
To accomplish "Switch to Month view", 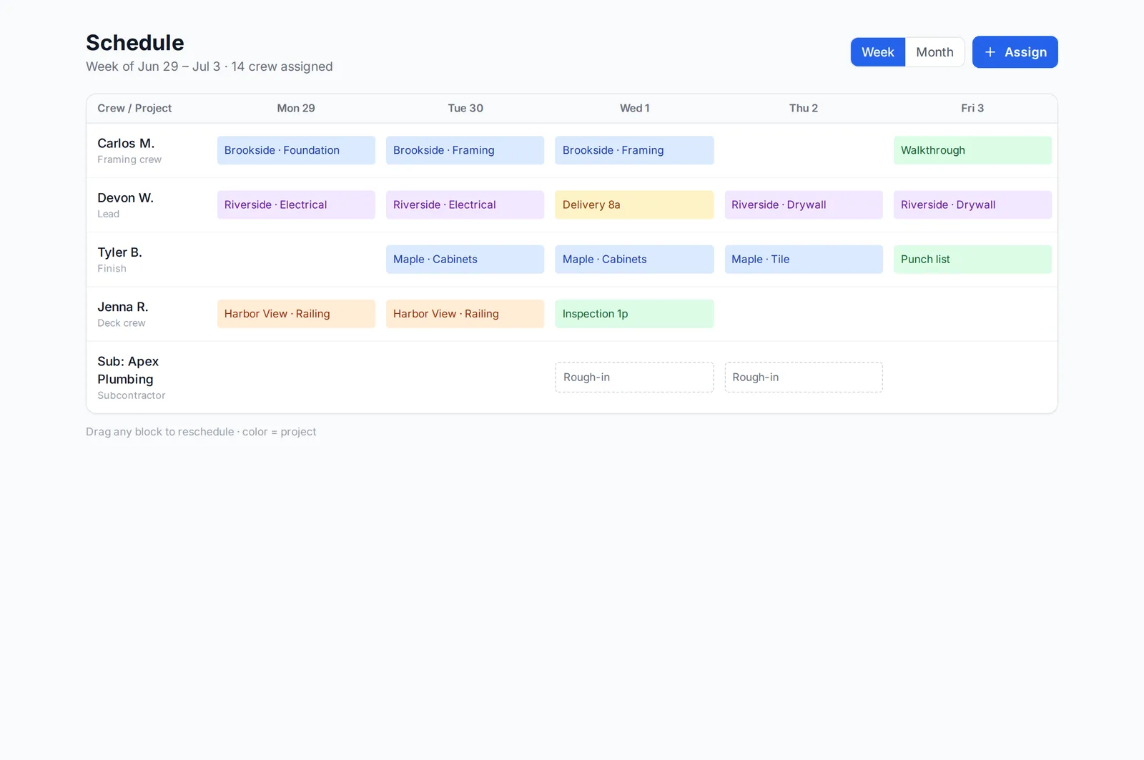I will pyautogui.click(x=935, y=52).
